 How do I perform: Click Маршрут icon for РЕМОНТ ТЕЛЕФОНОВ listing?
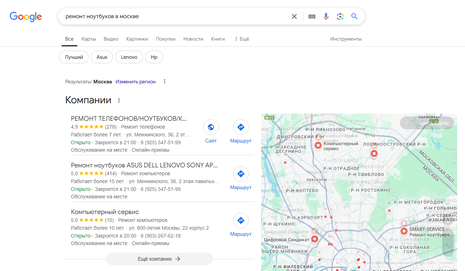point(241,127)
